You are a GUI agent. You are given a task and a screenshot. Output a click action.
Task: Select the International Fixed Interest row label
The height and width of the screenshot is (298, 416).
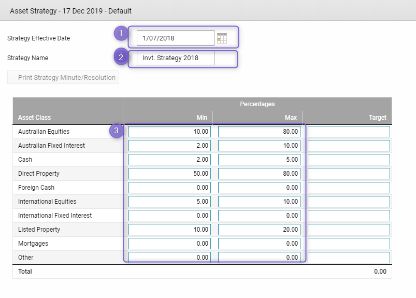(x=55, y=216)
